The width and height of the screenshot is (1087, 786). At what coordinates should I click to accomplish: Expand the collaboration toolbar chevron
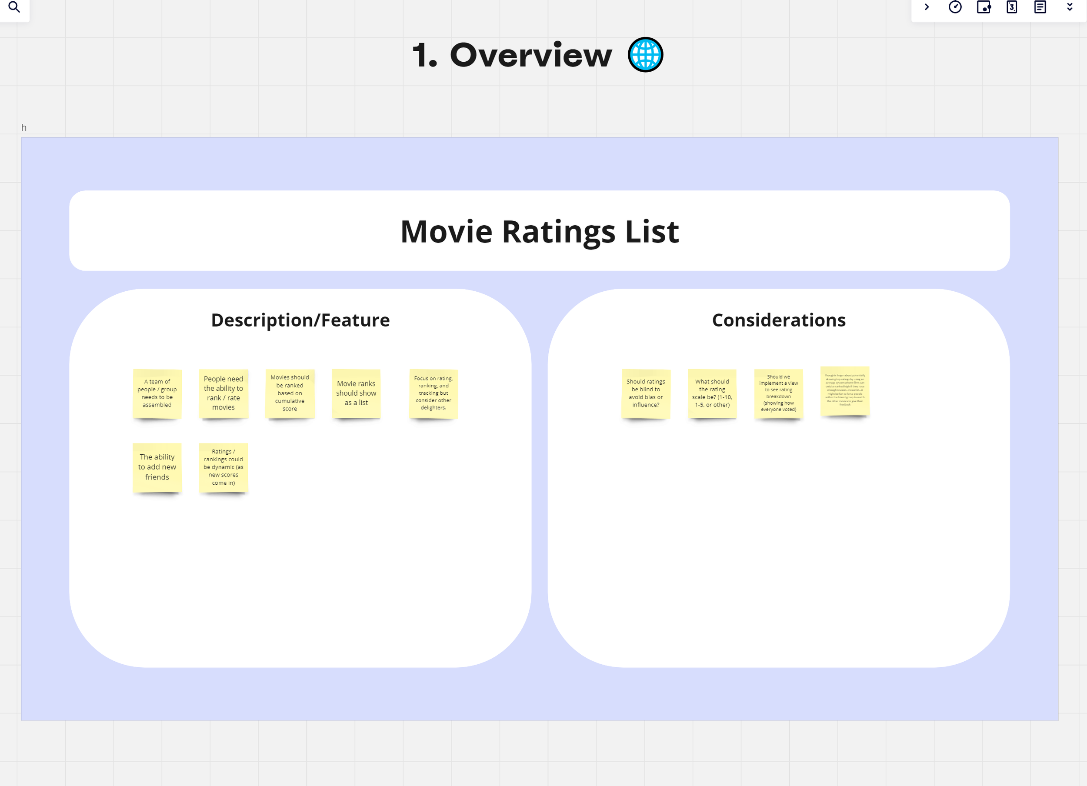pos(927,7)
